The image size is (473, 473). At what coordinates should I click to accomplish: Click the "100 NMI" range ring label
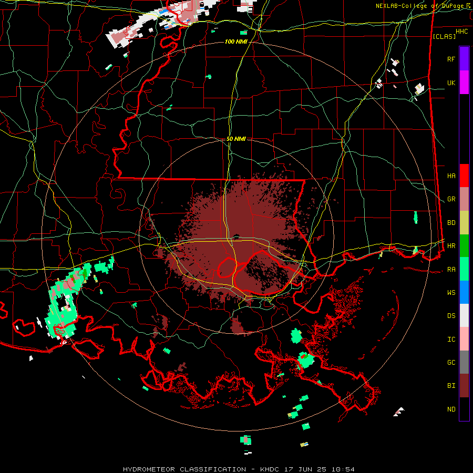(236, 42)
